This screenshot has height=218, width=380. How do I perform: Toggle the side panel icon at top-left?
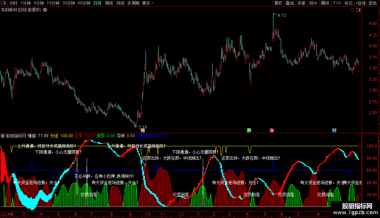pyautogui.click(x=4, y=3)
